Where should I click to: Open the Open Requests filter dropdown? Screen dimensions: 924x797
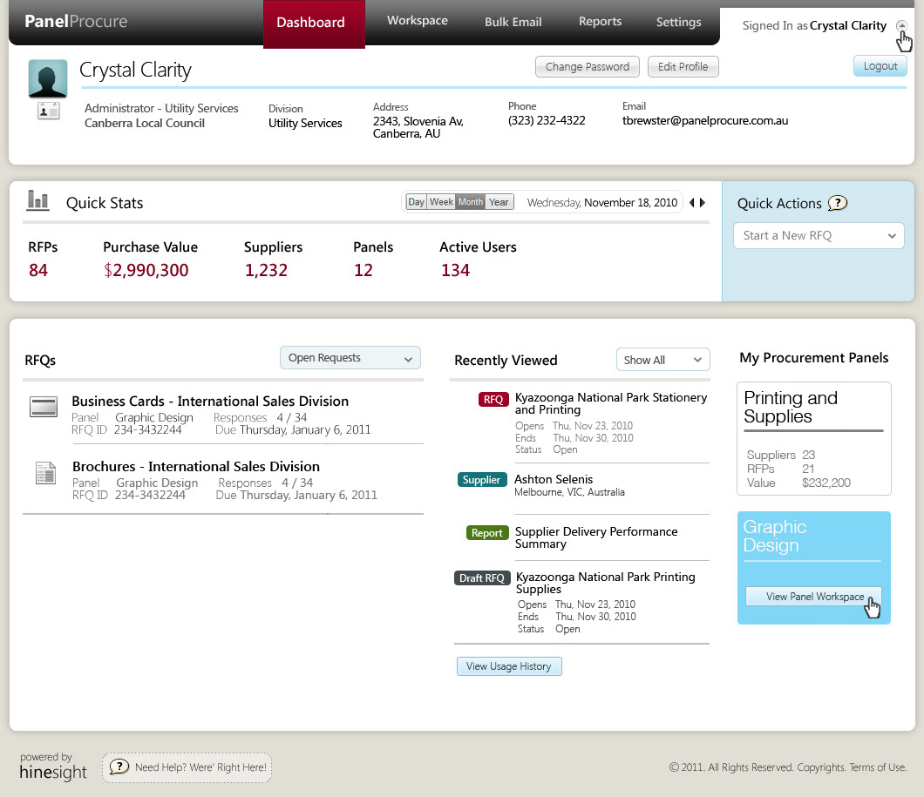[350, 358]
